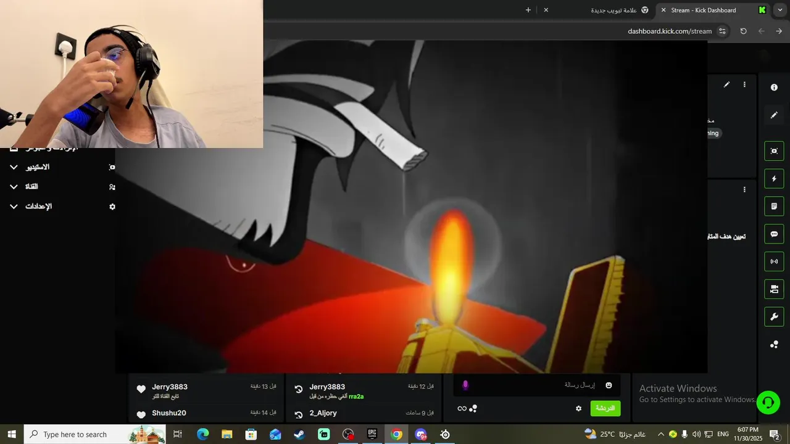Click the chat message input field
790x444 pixels.
pyautogui.click(x=537, y=385)
